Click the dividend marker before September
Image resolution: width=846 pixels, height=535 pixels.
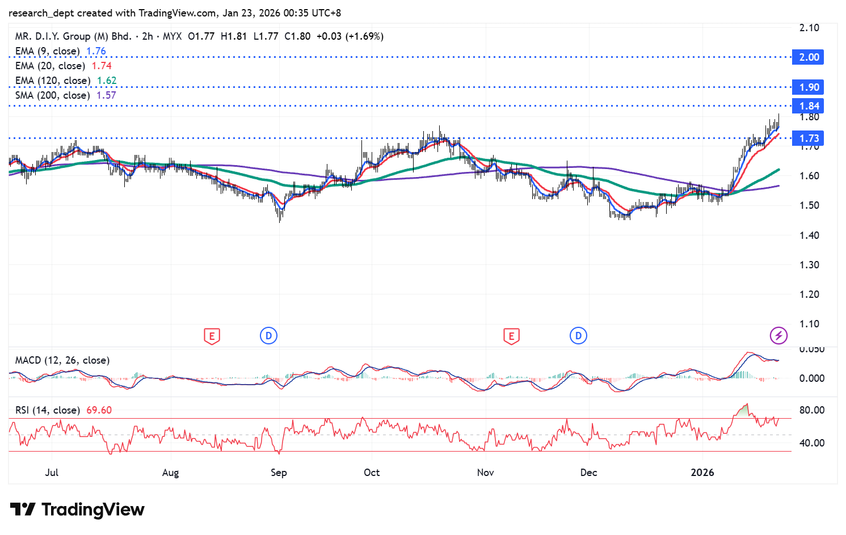[x=268, y=336]
